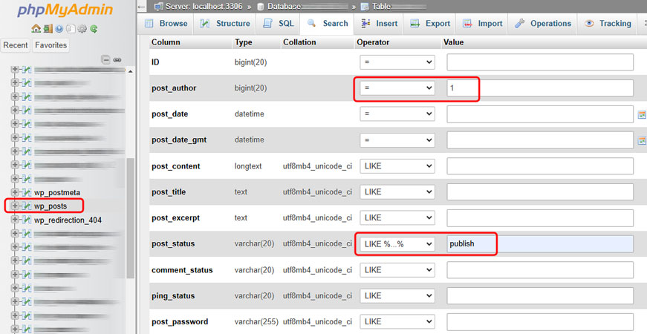Open navigation panel settings gear icon
Image resolution: width=647 pixels, height=334 pixels.
tap(82, 29)
